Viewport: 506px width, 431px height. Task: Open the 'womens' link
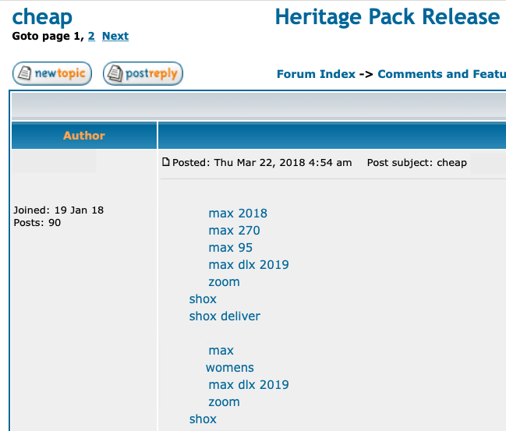pyautogui.click(x=230, y=367)
